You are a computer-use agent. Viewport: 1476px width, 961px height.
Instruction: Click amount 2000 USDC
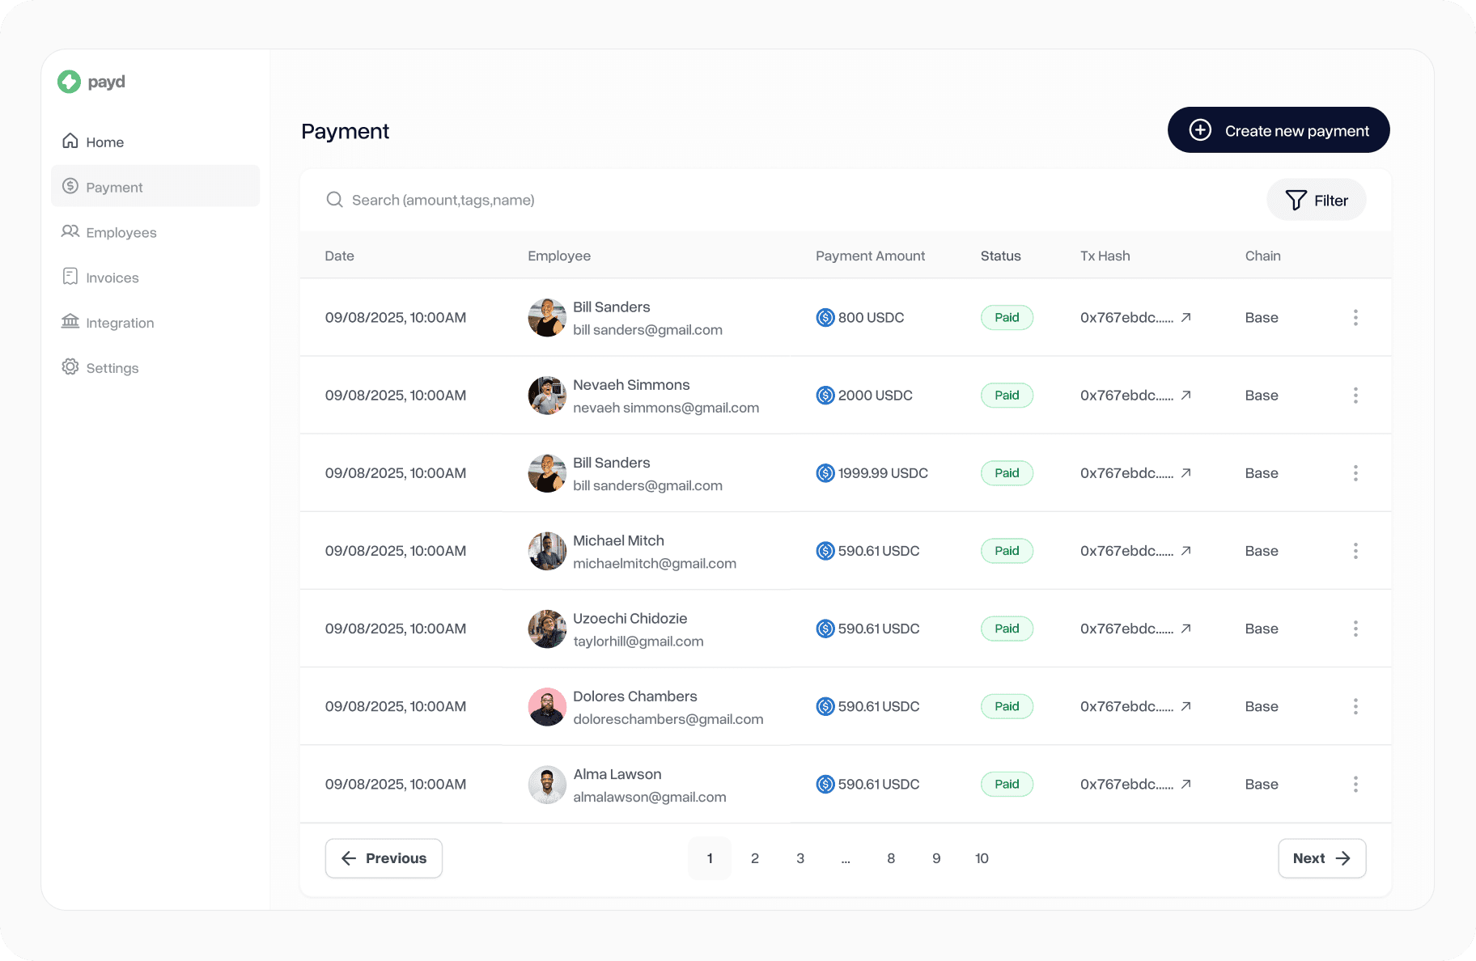[x=875, y=396]
